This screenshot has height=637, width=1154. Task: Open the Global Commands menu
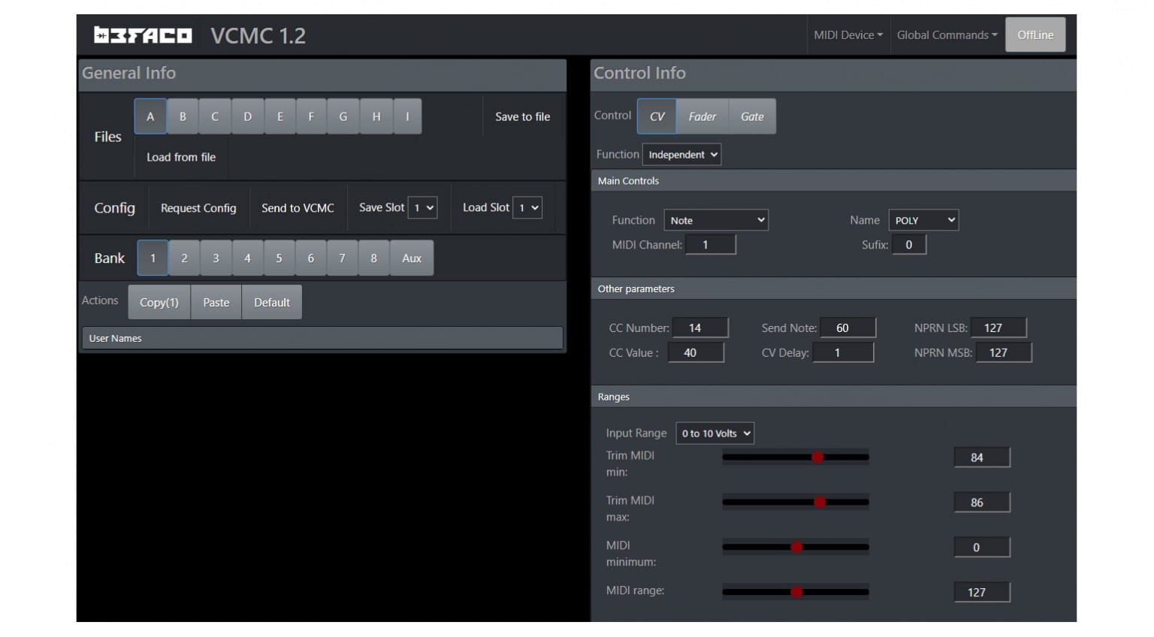(946, 35)
